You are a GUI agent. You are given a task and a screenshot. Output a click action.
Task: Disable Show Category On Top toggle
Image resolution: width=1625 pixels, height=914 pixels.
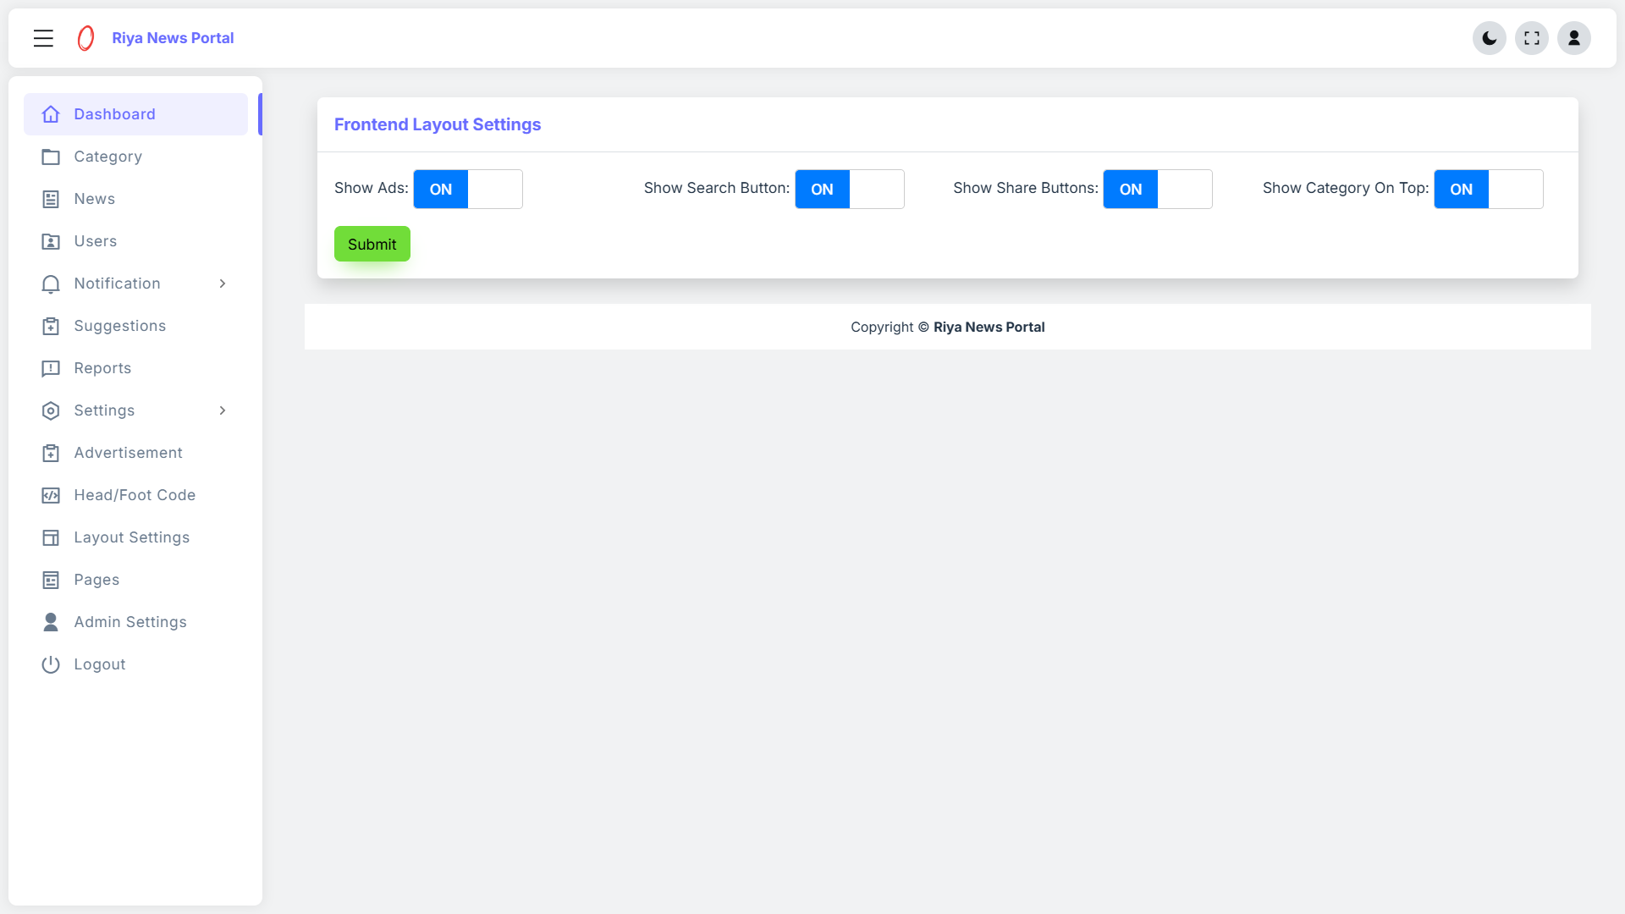click(x=1488, y=189)
